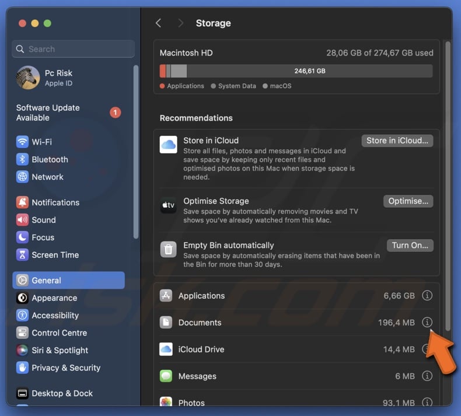This screenshot has width=461, height=416.
Task: Go back with the left chevron
Action: (159, 23)
